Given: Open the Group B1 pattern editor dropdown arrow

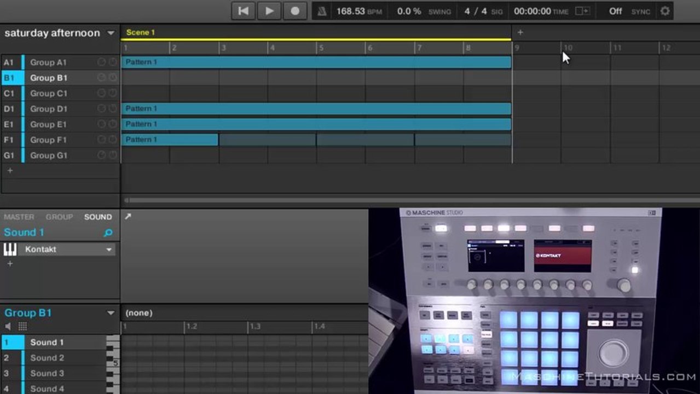Looking at the screenshot, I should [111, 313].
